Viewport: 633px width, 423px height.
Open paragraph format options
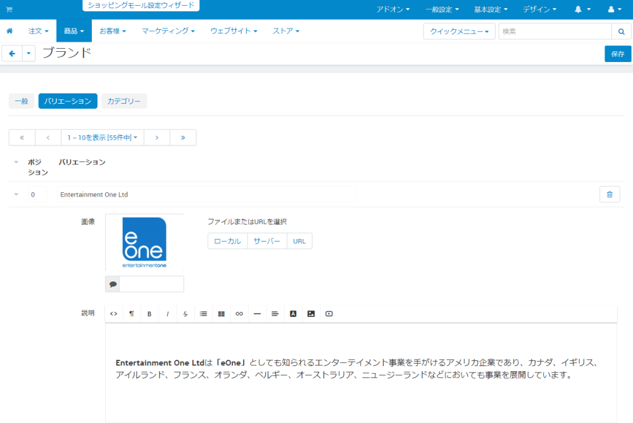pos(132,314)
